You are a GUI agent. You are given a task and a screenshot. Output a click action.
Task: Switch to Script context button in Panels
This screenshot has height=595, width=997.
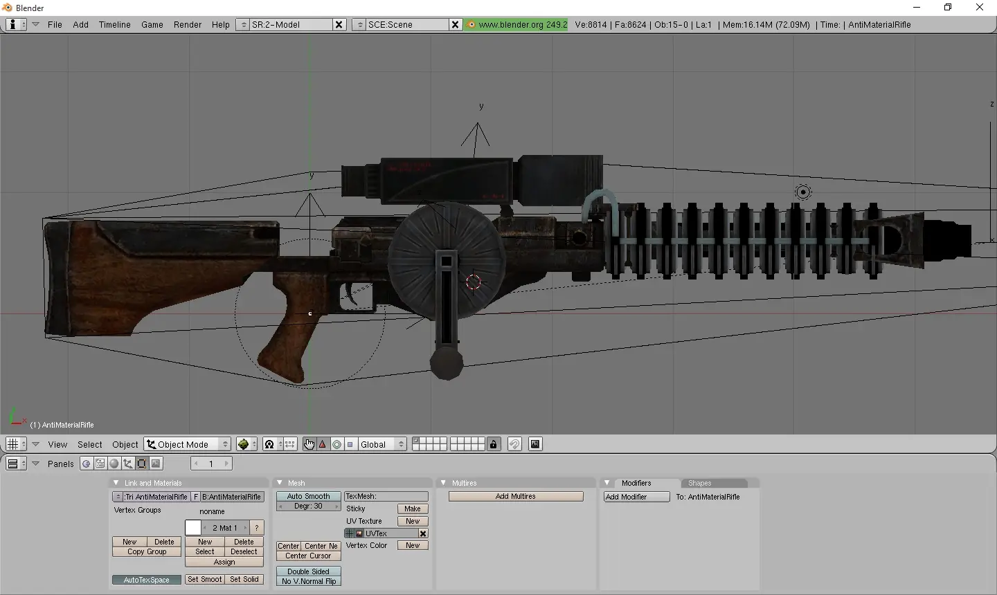[100, 464]
